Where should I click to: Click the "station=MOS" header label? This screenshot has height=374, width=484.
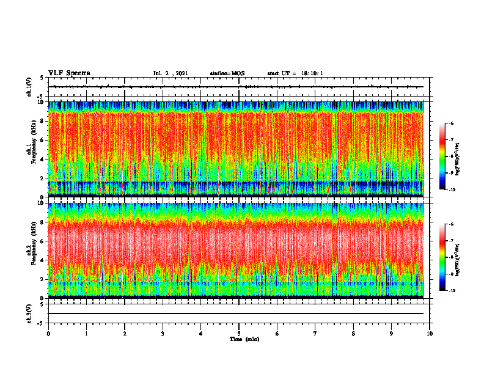(227, 73)
